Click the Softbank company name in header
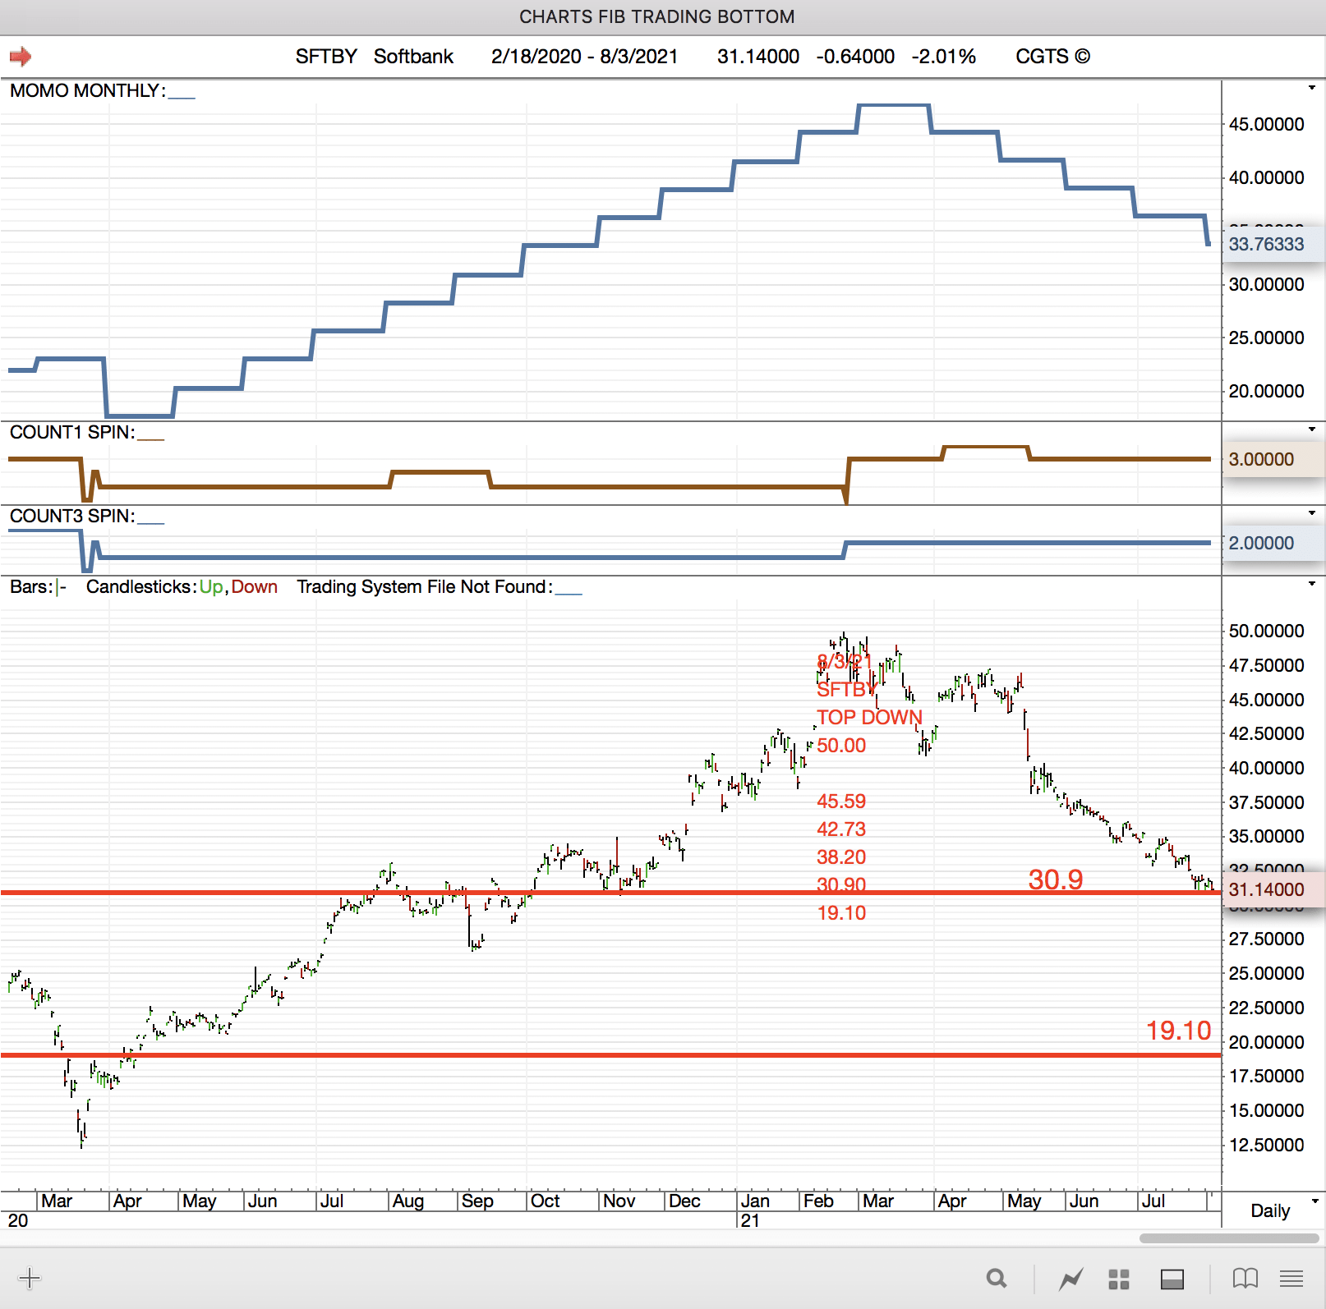The image size is (1326, 1309). (413, 57)
